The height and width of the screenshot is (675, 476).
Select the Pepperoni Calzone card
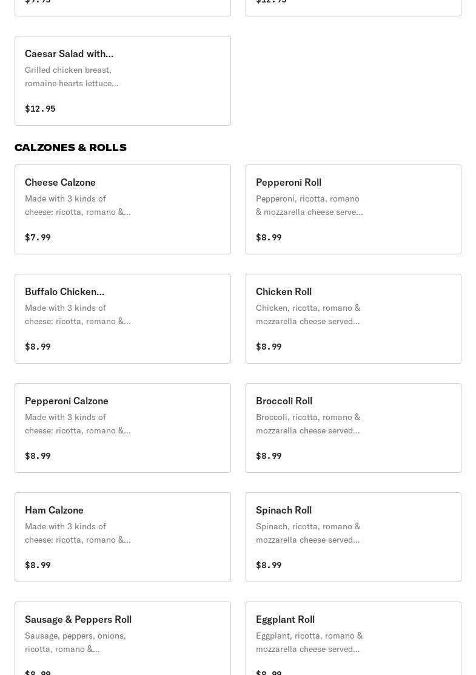(x=122, y=428)
